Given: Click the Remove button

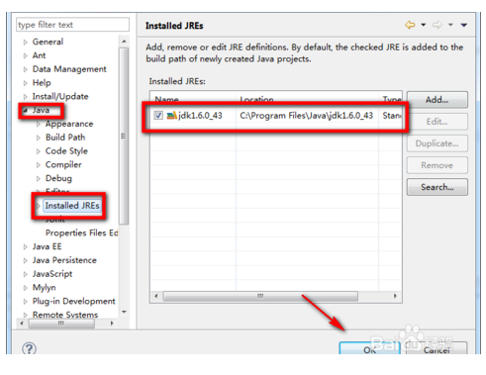Looking at the screenshot, I should pyautogui.click(x=437, y=165).
